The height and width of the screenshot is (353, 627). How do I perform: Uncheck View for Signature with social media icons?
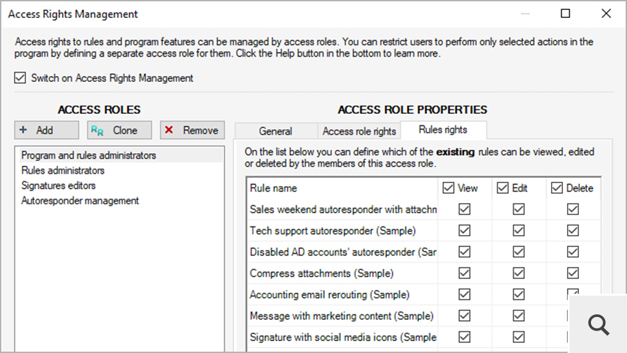[x=464, y=337]
